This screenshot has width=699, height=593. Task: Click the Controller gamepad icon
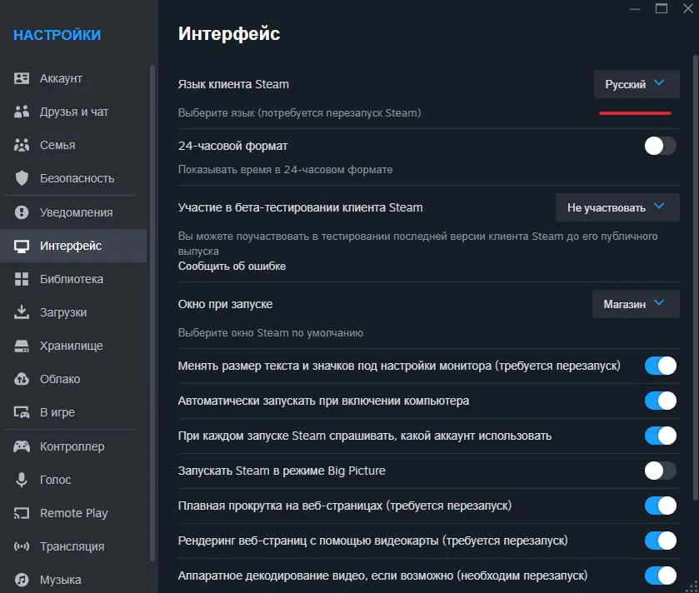pyautogui.click(x=22, y=446)
